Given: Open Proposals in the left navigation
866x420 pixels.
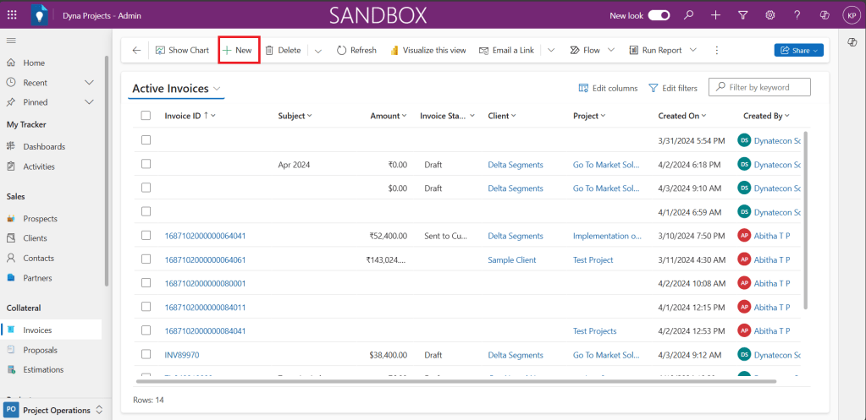Looking at the screenshot, I should point(40,350).
